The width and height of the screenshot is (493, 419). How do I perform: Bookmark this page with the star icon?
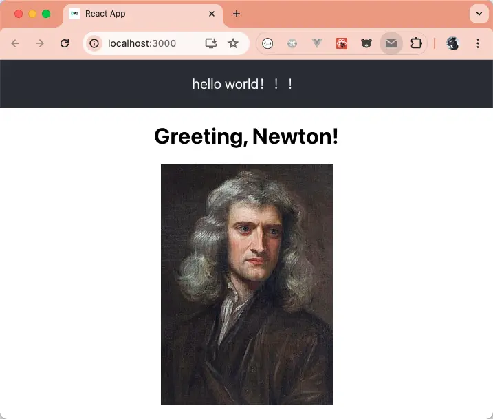(x=232, y=43)
